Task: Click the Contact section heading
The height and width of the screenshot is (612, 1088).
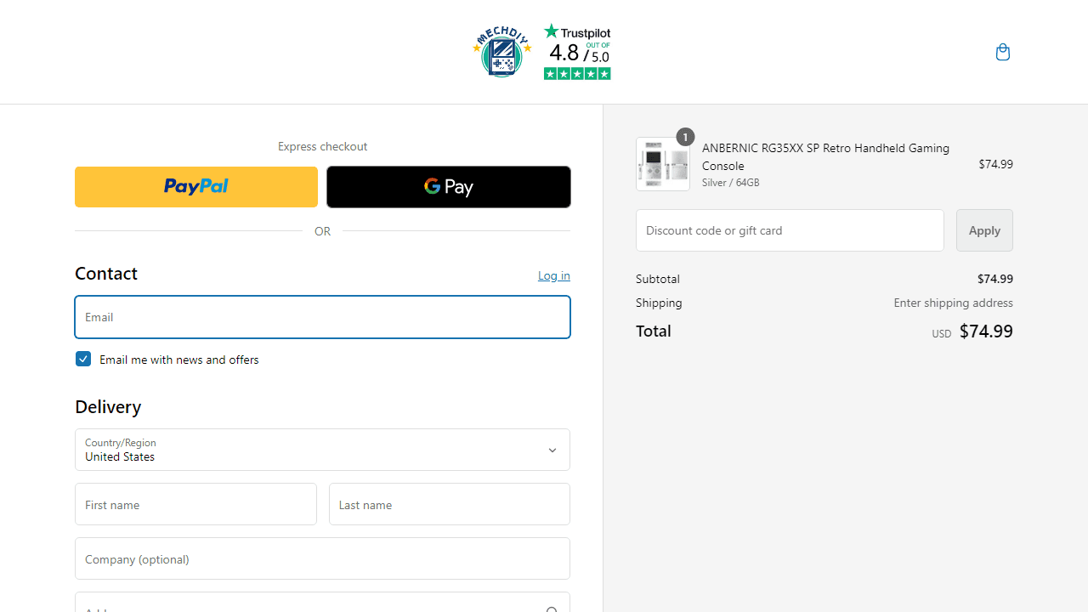Action: click(106, 273)
